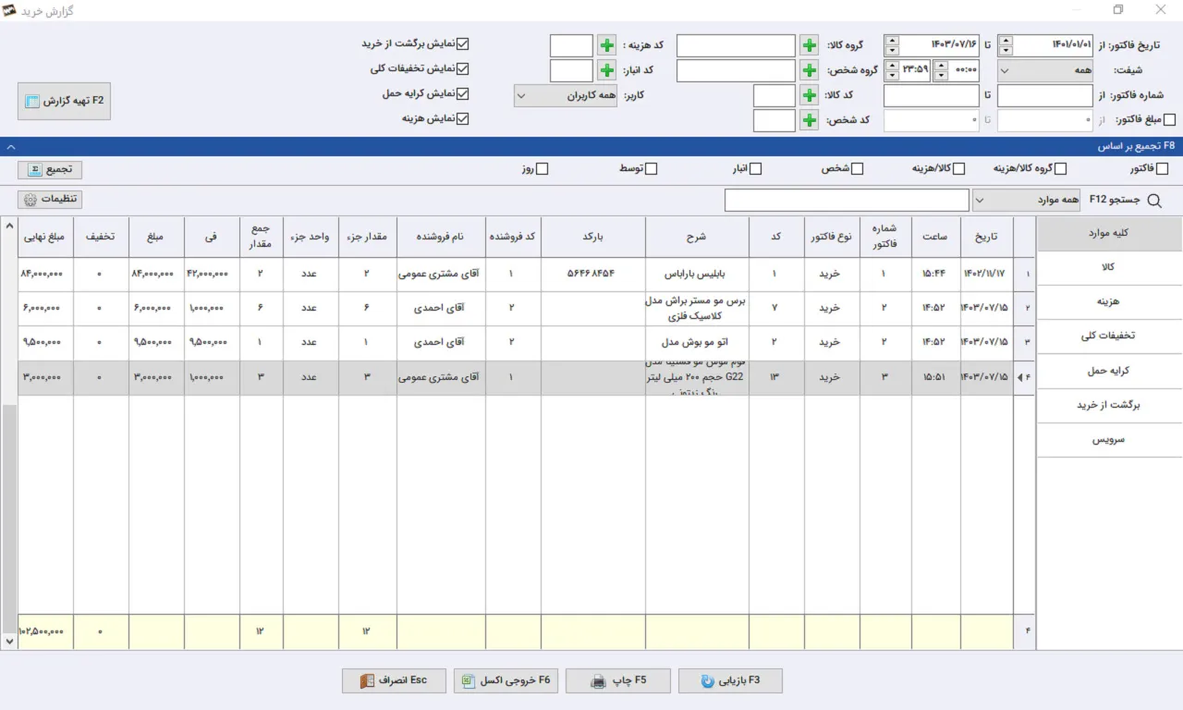Click the F2 تهیه گزارش button
The width and height of the screenshot is (1183, 710).
coord(65,101)
